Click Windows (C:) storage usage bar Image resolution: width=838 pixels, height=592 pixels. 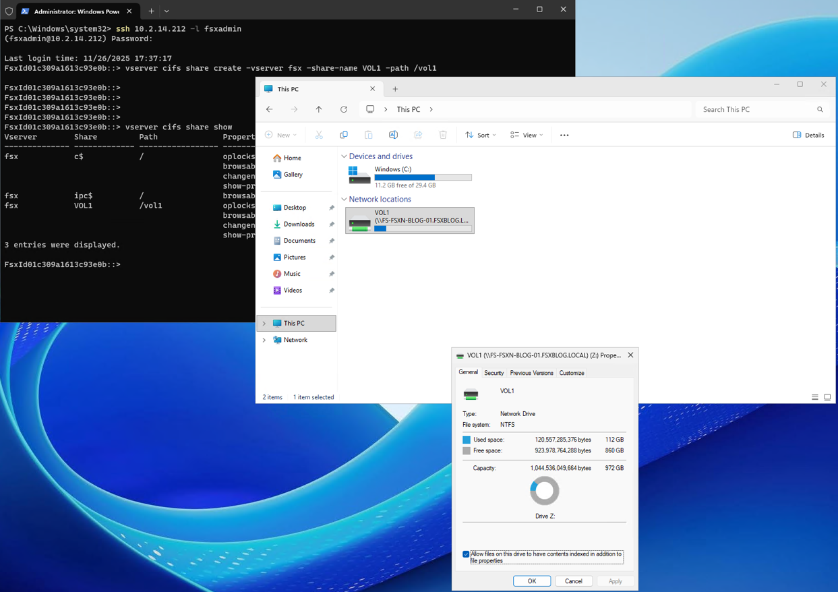click(423, 177)
